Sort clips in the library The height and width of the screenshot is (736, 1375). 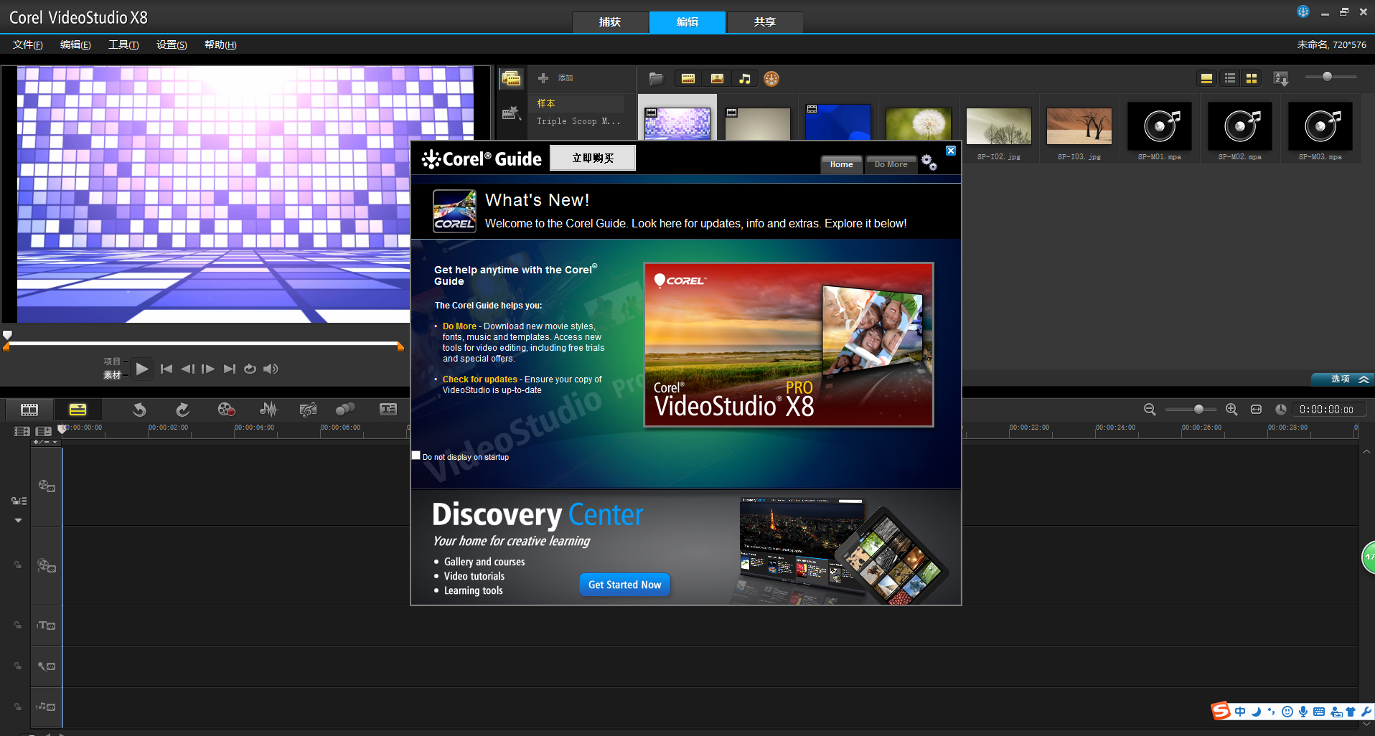(x=1281, y=78)
